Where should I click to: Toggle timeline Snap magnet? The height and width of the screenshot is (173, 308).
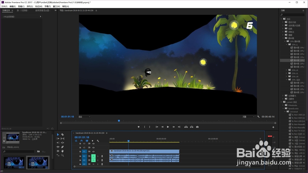pos(82,141)
